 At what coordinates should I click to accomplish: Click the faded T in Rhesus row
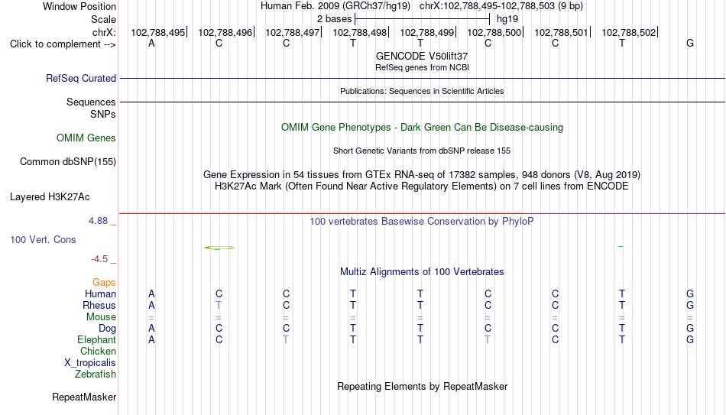(x=219, y=306)
